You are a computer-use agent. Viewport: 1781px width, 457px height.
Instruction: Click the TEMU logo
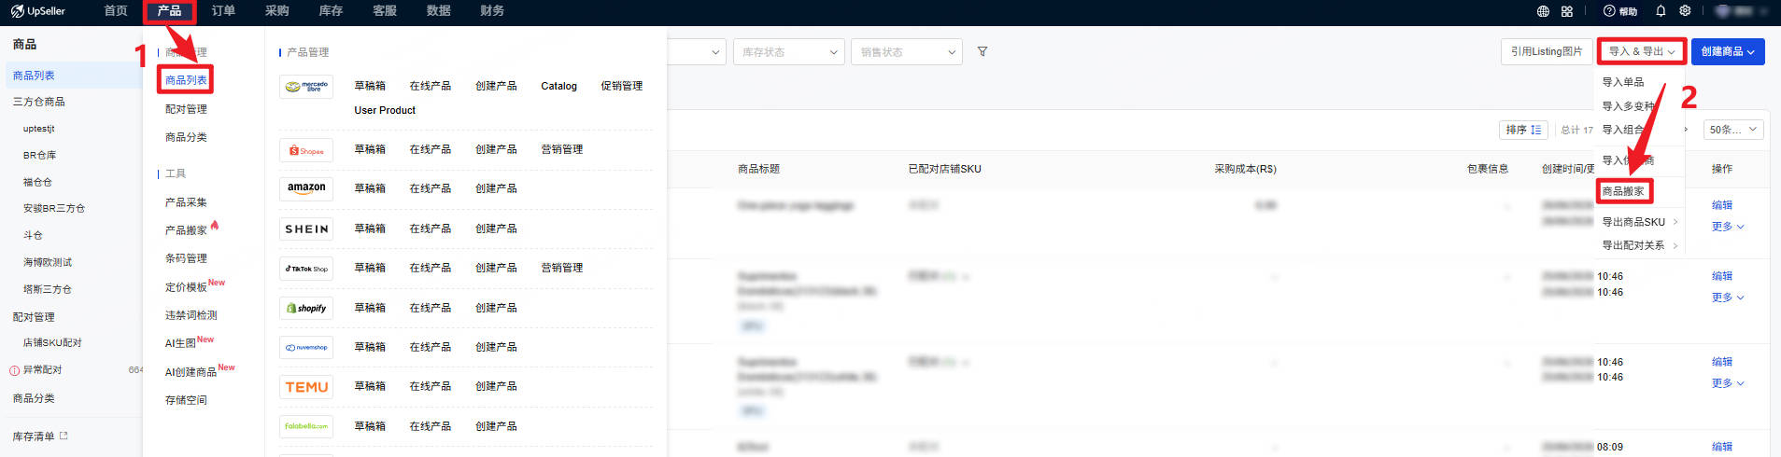(x=306, y=387)
